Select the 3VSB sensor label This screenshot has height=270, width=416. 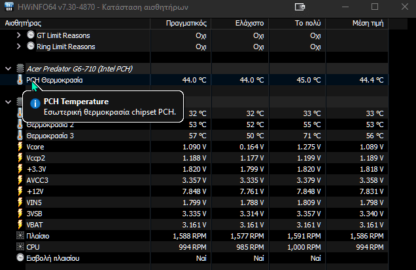[34, 214]
